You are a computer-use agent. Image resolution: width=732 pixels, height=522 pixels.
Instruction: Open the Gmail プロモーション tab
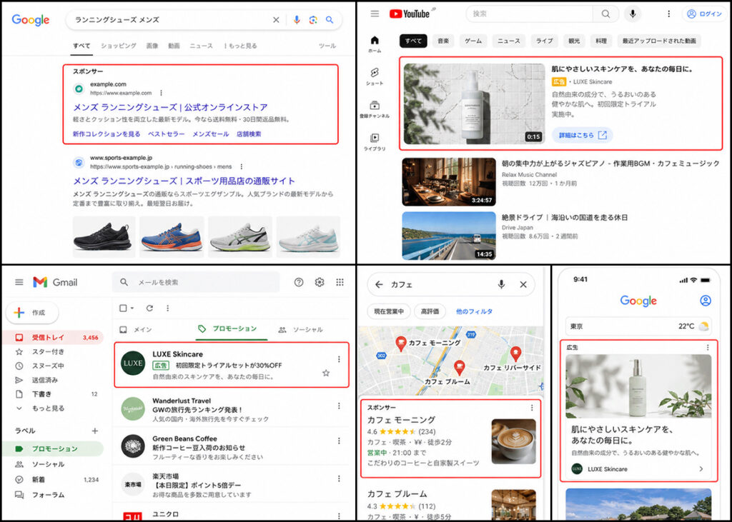(228, 329)
